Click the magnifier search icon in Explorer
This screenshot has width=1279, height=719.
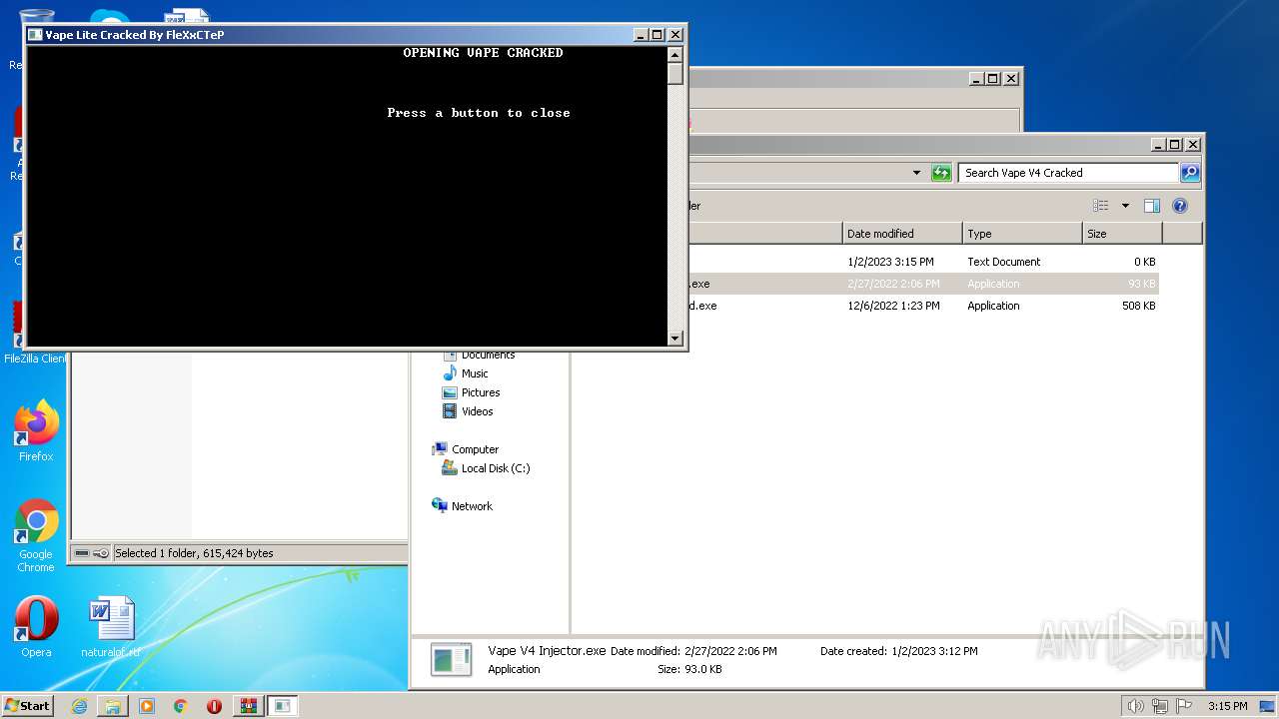point(1189,173)
